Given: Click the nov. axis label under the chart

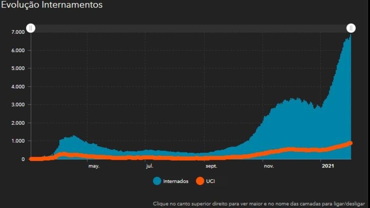Looking at the screenshot, I should tap(268, 166).
